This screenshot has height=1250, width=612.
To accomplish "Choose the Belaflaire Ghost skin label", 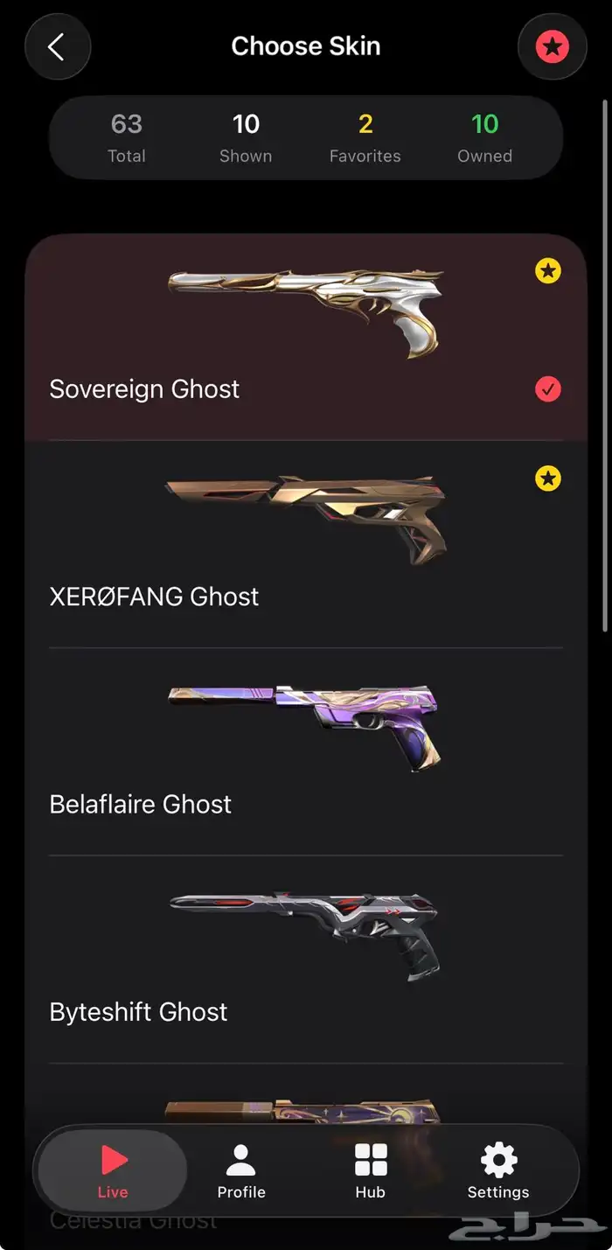I will pyautogui.click(x=141, y=805).
